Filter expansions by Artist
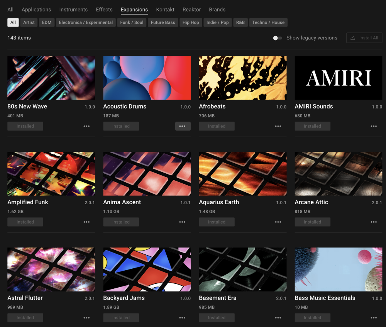Screen dimensions: 386x327 (x=29, y=22)
